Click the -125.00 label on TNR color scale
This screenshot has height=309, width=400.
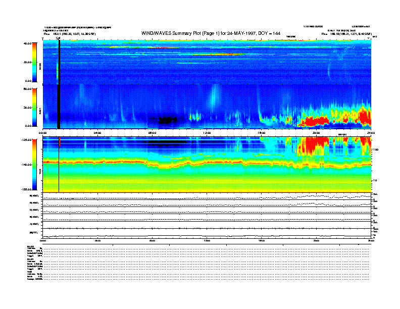tap(27, 140)
